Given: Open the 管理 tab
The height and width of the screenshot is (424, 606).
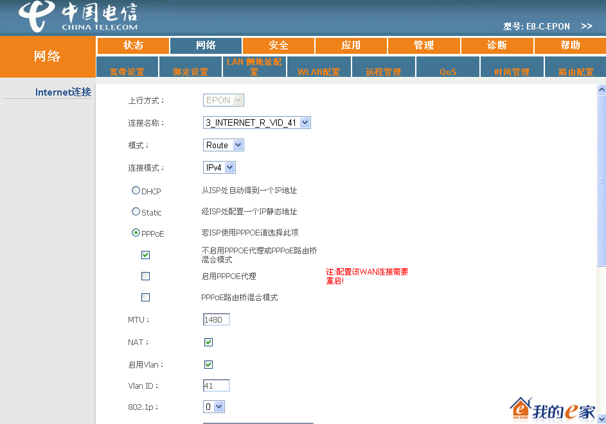Looking at the screenshot, I should 423,46.
